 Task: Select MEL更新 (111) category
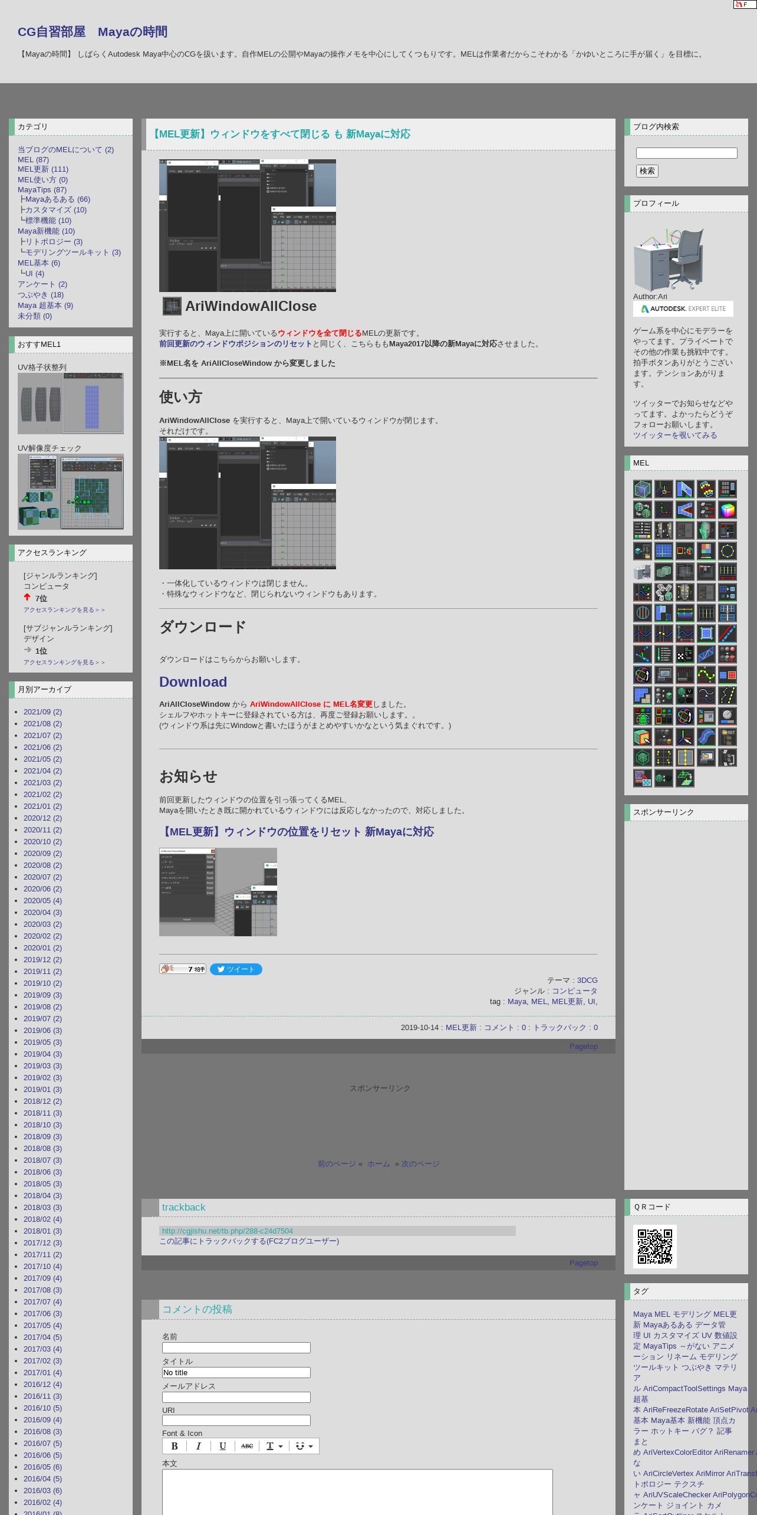tap(43, 169)
